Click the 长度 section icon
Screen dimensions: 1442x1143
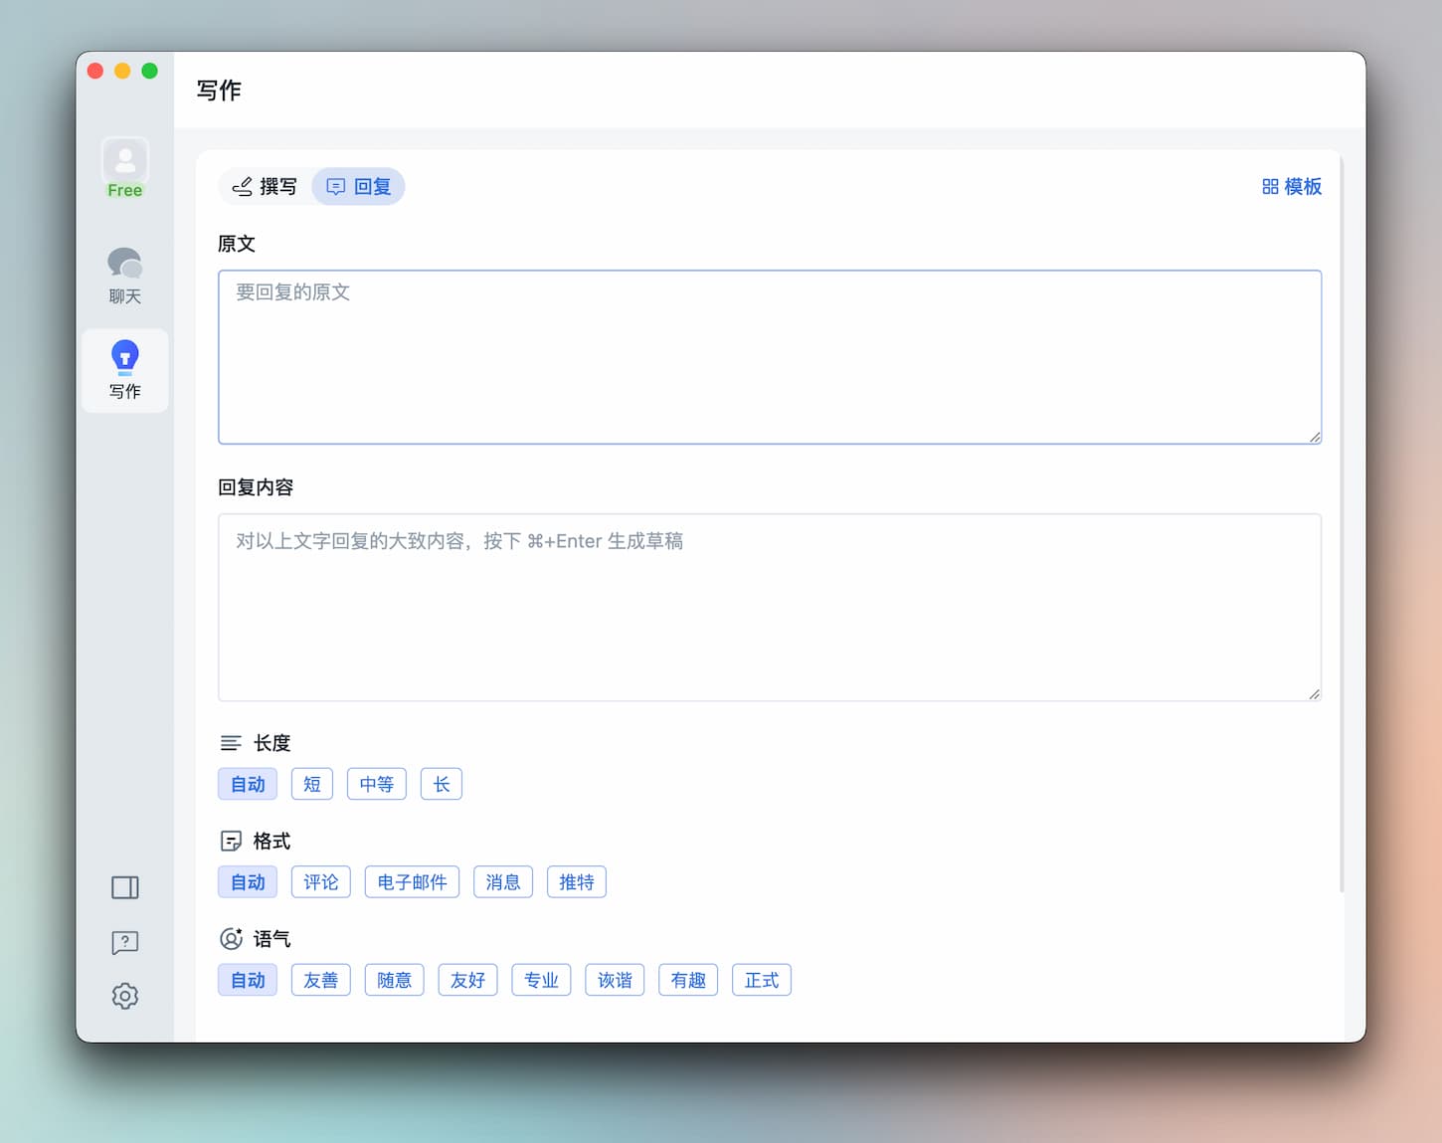pyautogui.click(x=231, y=743)
